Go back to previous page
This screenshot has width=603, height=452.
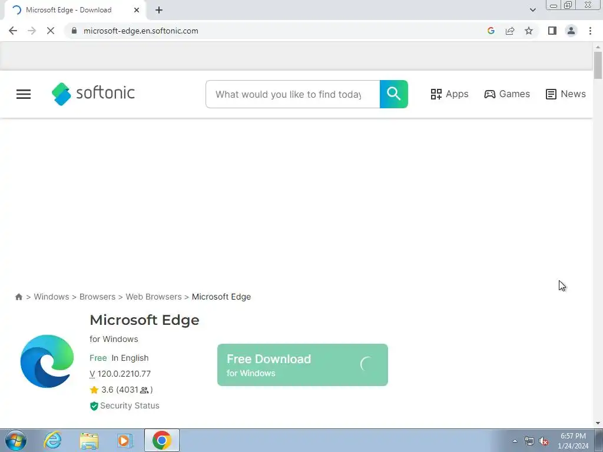coord(13,31)
